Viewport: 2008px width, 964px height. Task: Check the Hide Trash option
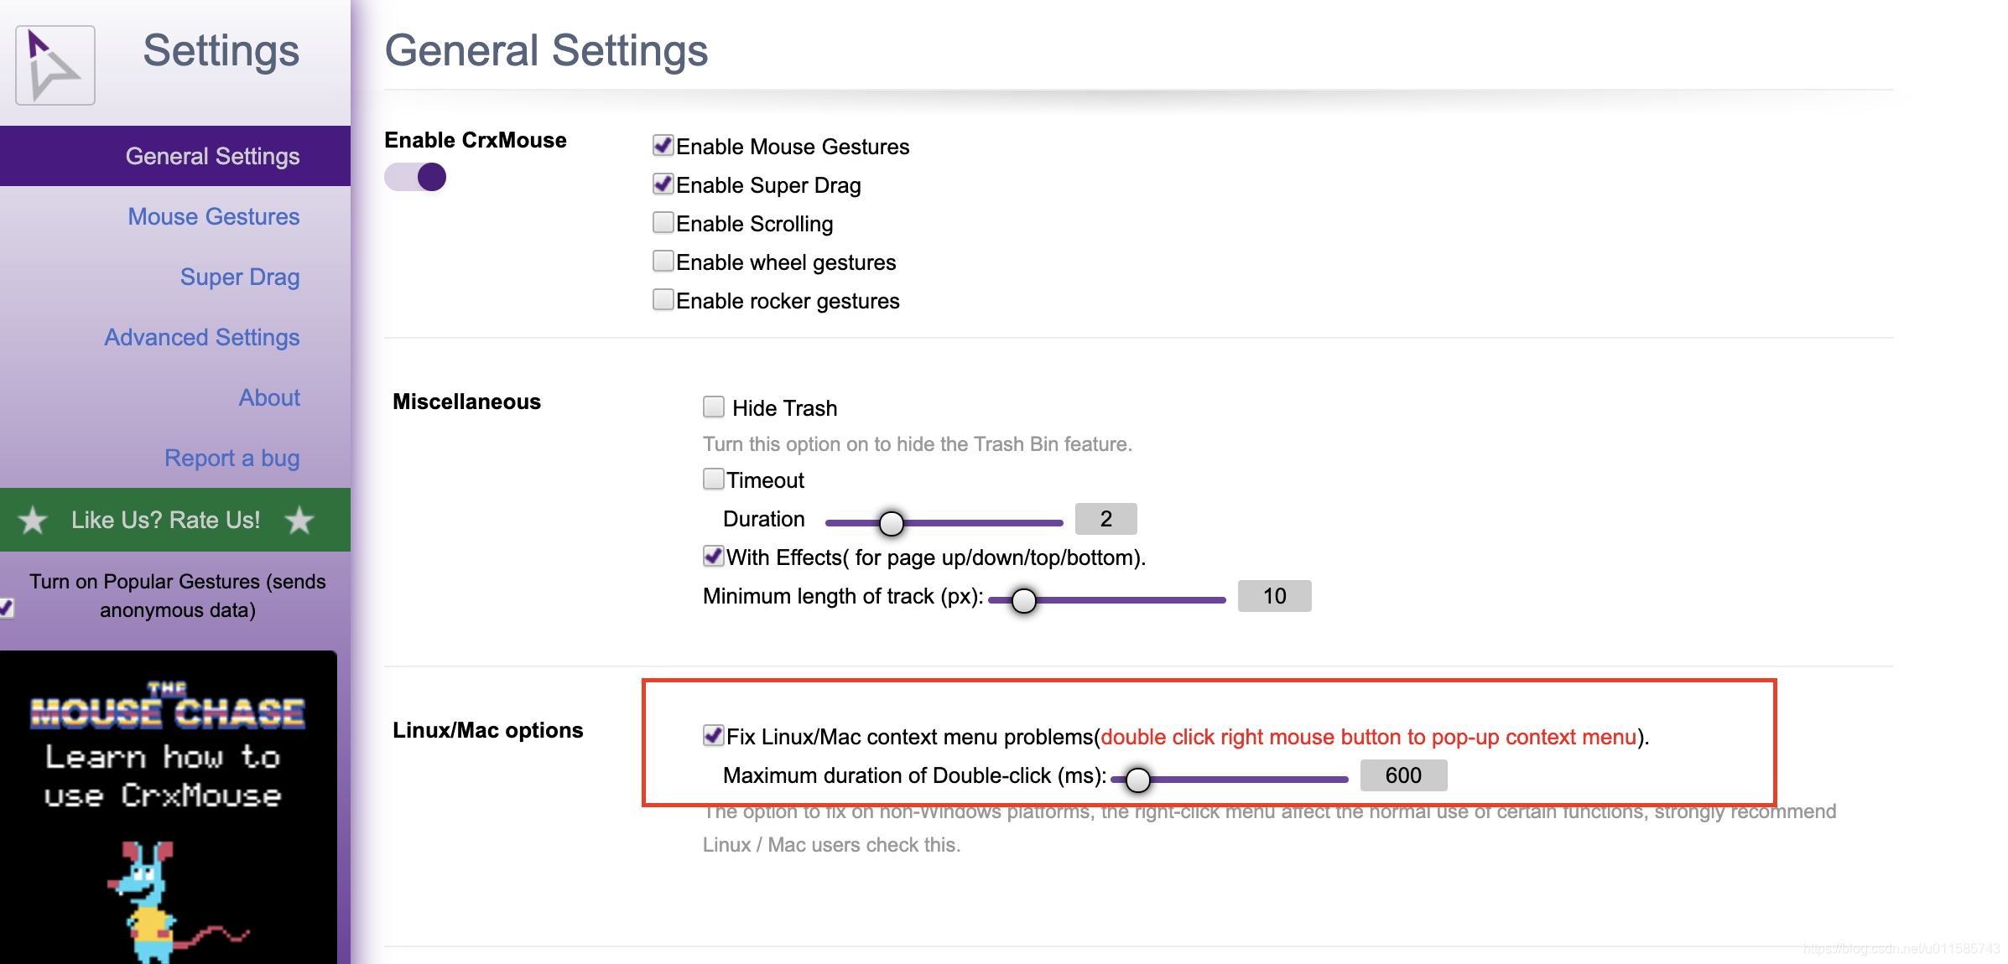click(x=714, y=407)
